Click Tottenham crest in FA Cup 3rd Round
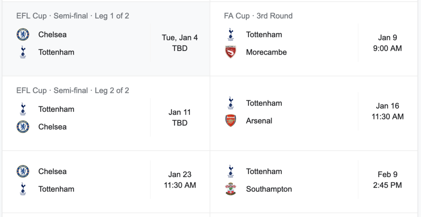The height and width of the screenshot is (217, 421). coord(230,34)
